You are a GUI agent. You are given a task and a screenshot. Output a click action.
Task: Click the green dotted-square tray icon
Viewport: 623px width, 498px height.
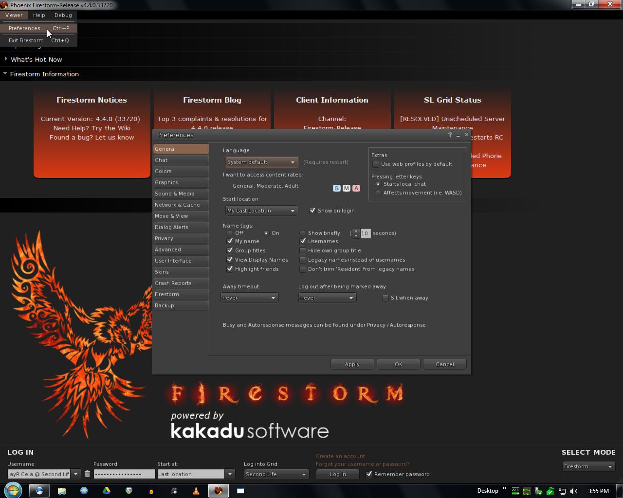click(x=527, y=491)
